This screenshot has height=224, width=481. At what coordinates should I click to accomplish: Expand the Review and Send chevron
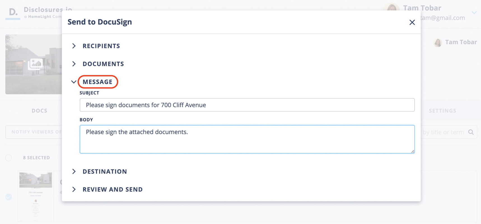[74, 190]
